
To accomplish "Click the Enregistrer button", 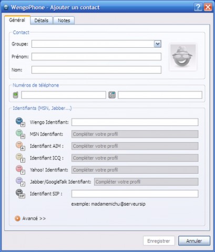I will tap(159, 241).
